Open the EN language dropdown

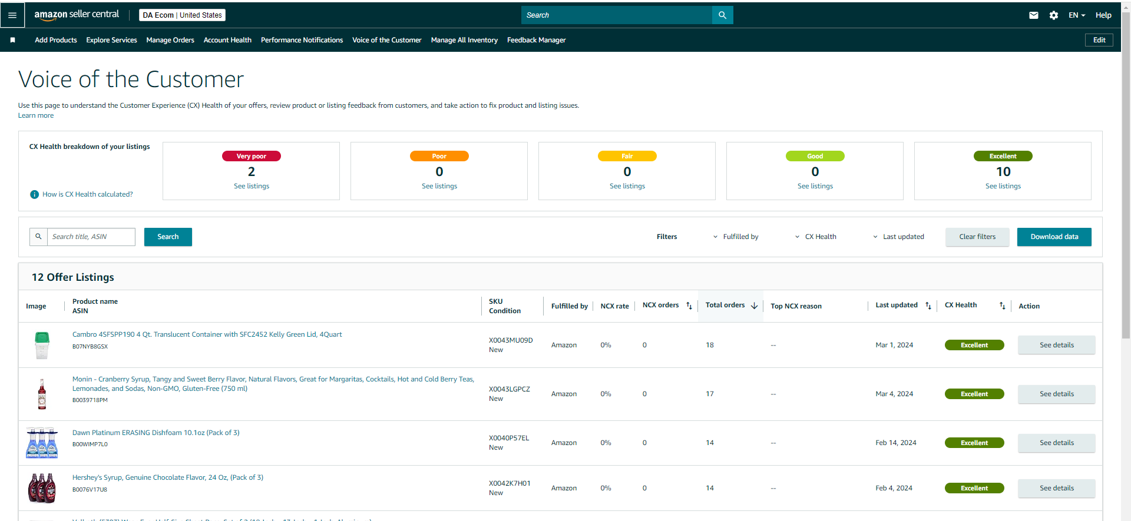coord(1077,15)
